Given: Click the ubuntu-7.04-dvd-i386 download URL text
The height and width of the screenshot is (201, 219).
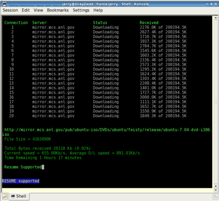Looking at the screenshot, I should (x=107, y=132).
